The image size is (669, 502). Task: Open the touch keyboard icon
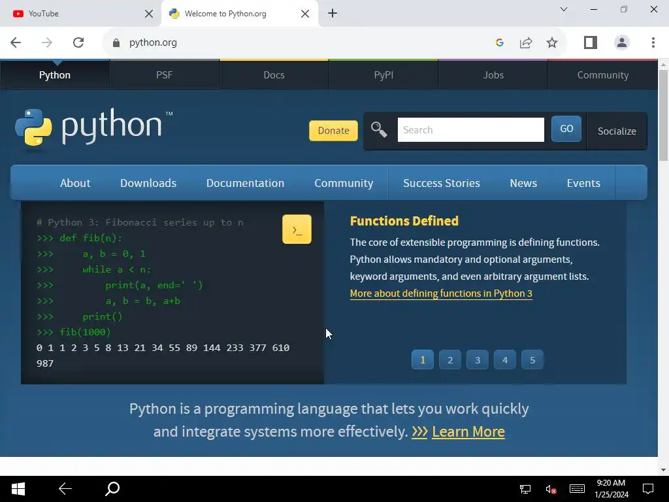click(x=577, y=489)
